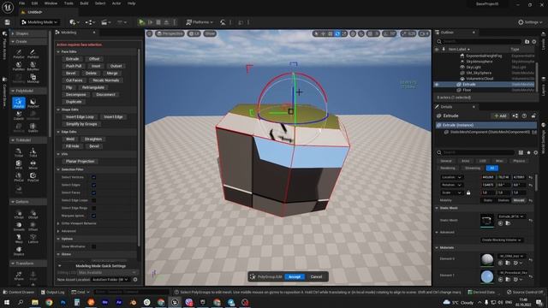
Task: Click the green Play button in toolbar
Action: [x=141, y=22]
